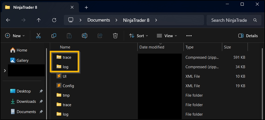Sort by the Type column header

[189, 47]
